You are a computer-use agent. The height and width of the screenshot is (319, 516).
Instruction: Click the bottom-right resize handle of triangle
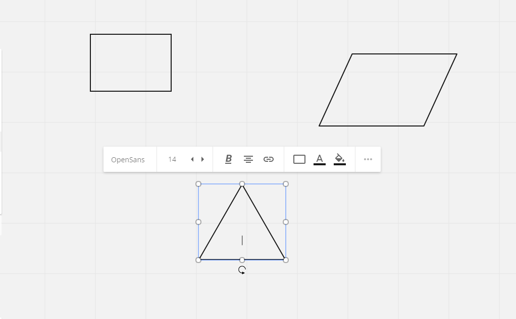tap(286, 260)
